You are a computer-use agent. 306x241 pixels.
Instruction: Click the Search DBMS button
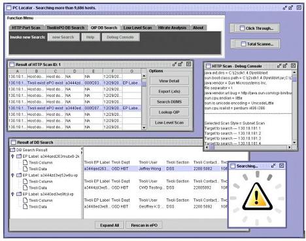[169, 102]
